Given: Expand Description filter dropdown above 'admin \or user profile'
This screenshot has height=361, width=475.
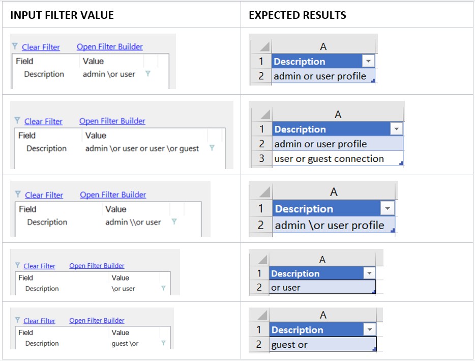Looking at the screenshot, I should 388,209.
